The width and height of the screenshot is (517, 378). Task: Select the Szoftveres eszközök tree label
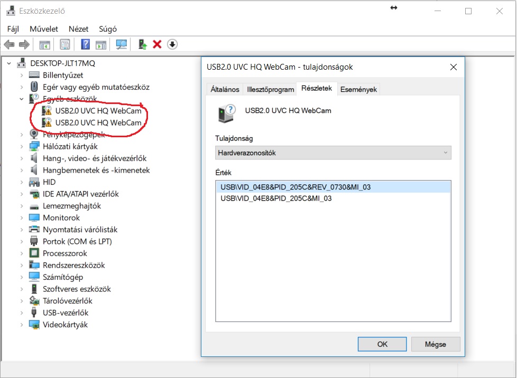tap(77, 289)
